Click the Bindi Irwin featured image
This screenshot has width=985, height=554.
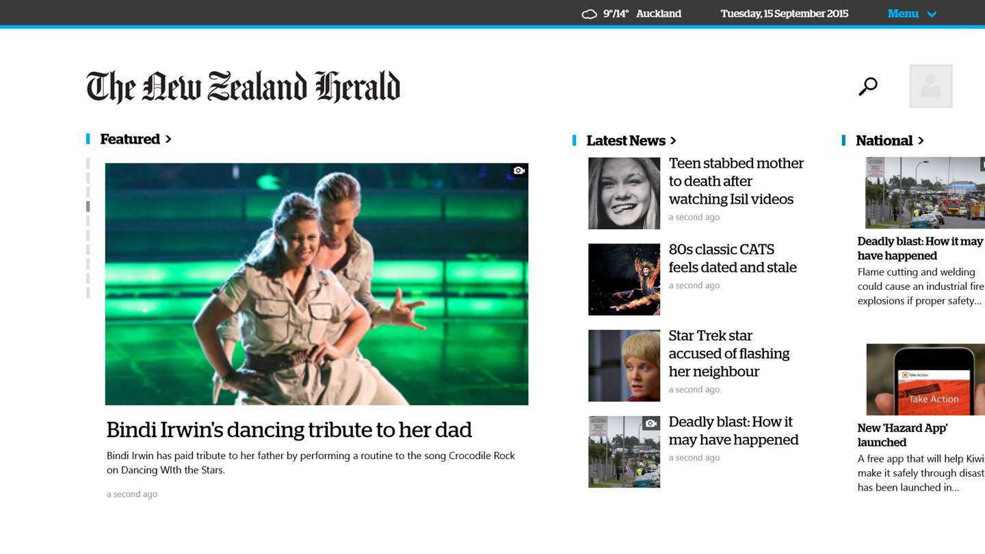click(317, 284)
